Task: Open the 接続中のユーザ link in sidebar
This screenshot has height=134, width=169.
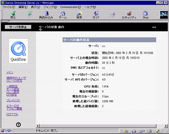Action: click(16, 78)
